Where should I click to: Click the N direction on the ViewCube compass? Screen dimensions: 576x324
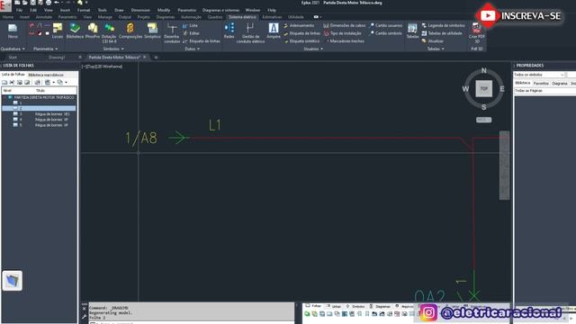point(484,70)
